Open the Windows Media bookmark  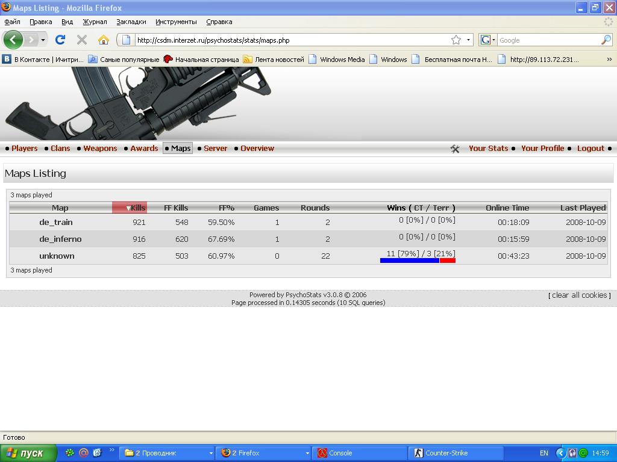point(337,60)
